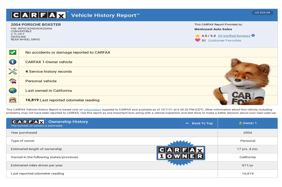Click the odometer car icon
Image resolution: width=282 pixels, height=187 pixels.
(13, 100)
